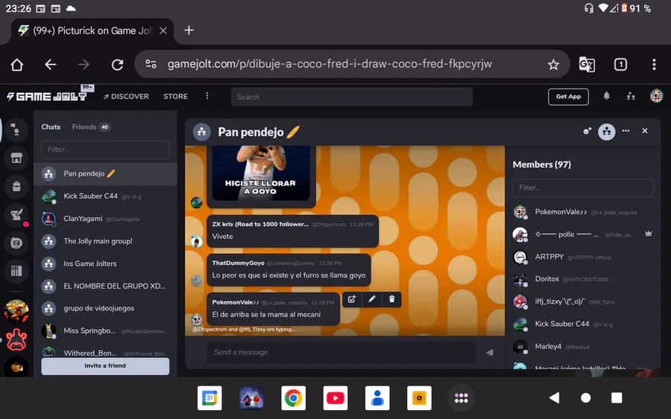Open Google Calendar app in taskbar
The height and width of the screenshot is (419, 671).
coord(210,398)
